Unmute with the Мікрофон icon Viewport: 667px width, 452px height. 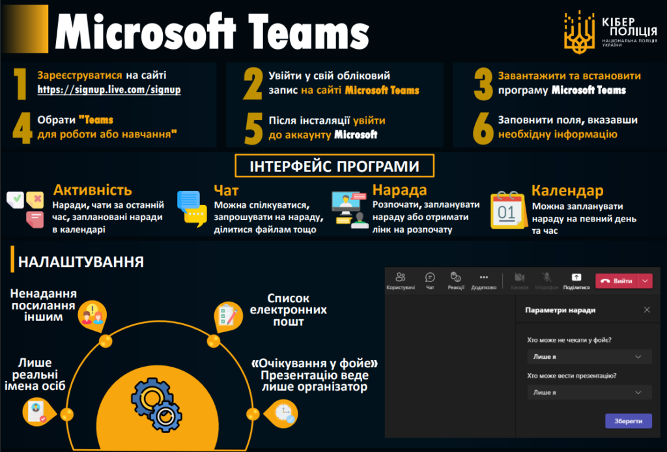546,281
